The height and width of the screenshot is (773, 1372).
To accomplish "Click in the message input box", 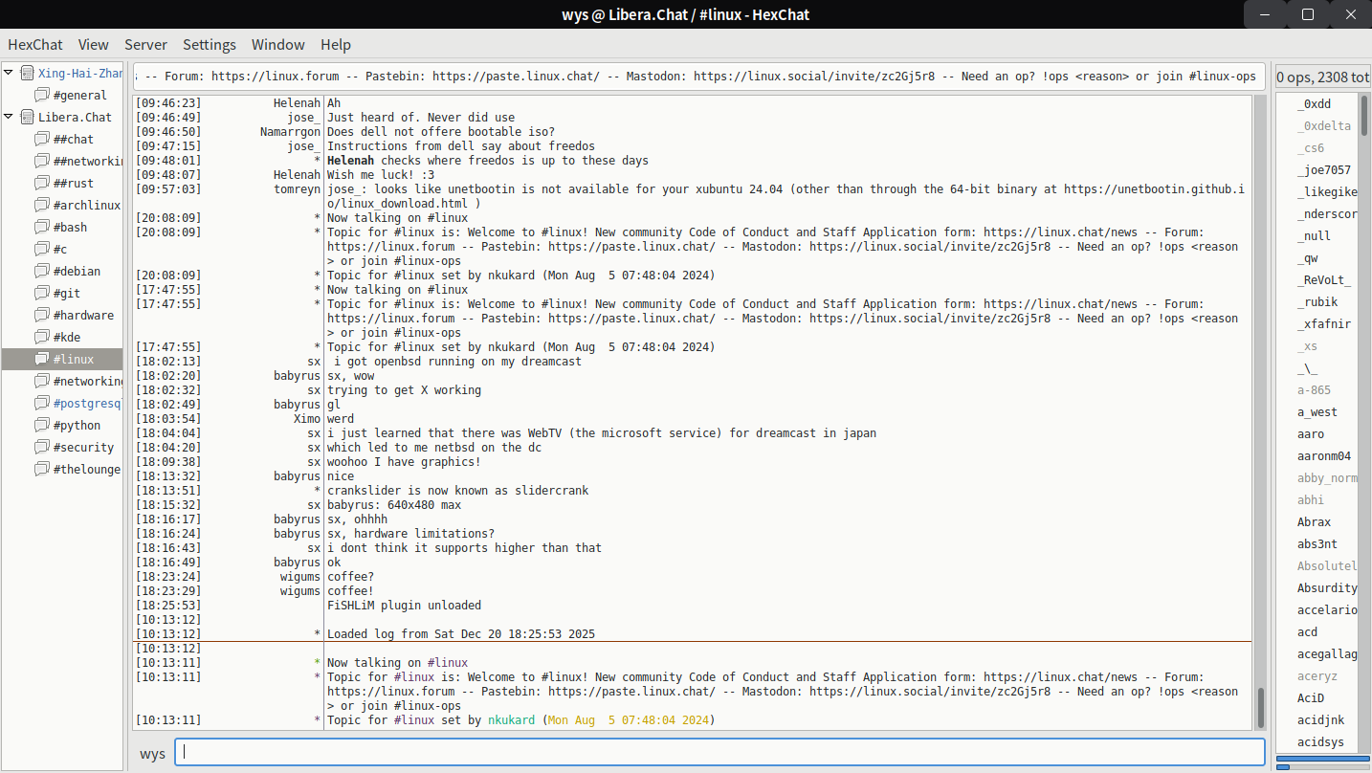I will (x=719, y=752).
